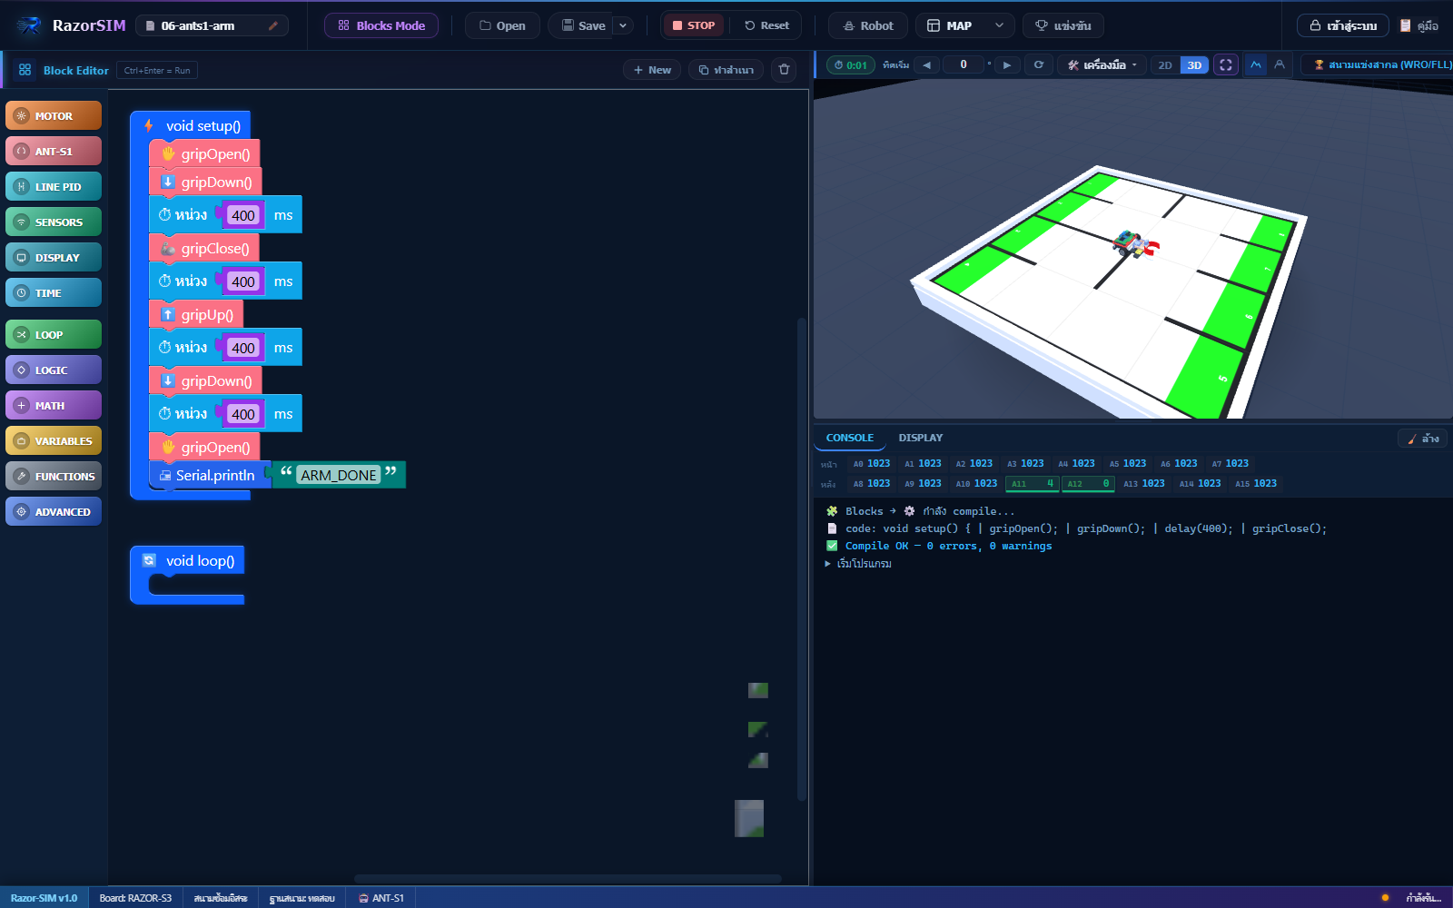
Task: Select the void loop() block
Action: click(188, 561)
